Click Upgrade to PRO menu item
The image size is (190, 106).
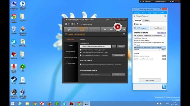pos(159,13)
